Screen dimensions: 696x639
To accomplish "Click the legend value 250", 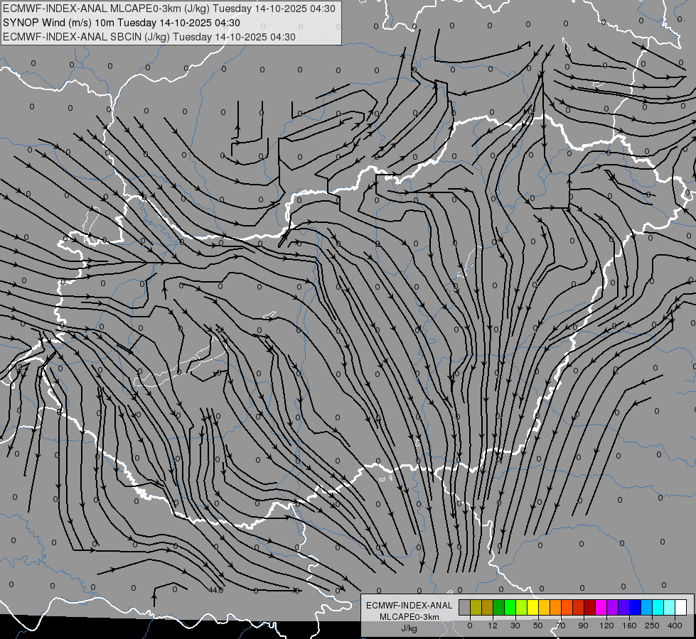I will 652,626.
